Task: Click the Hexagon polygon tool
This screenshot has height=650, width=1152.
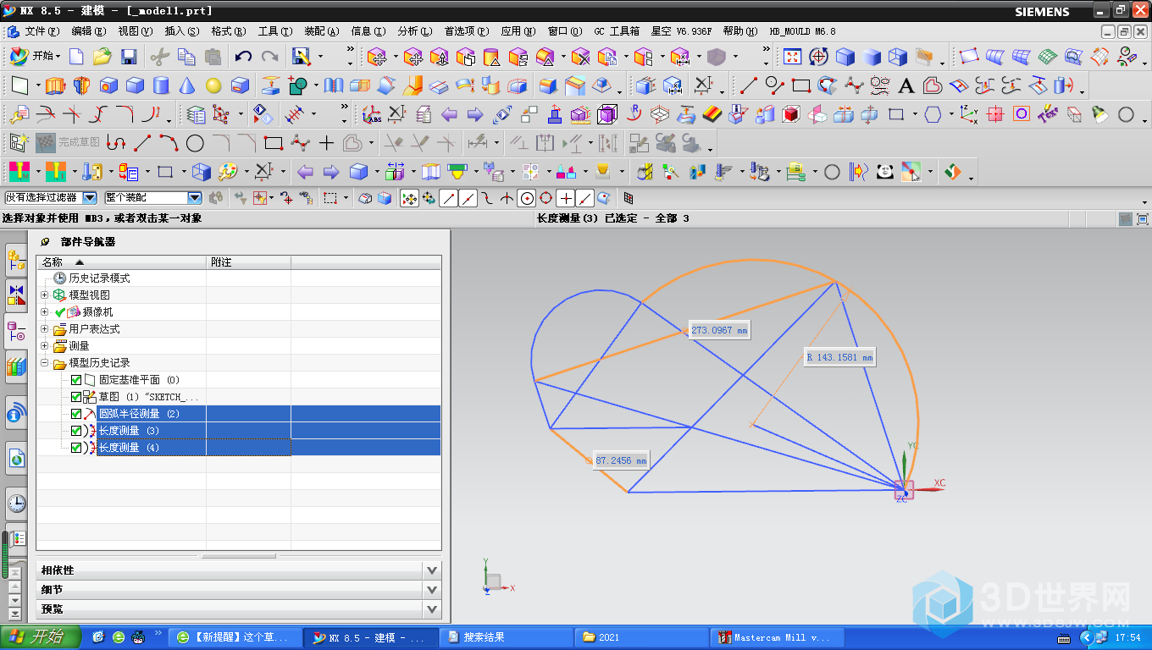Action: (x=933, y=114)
